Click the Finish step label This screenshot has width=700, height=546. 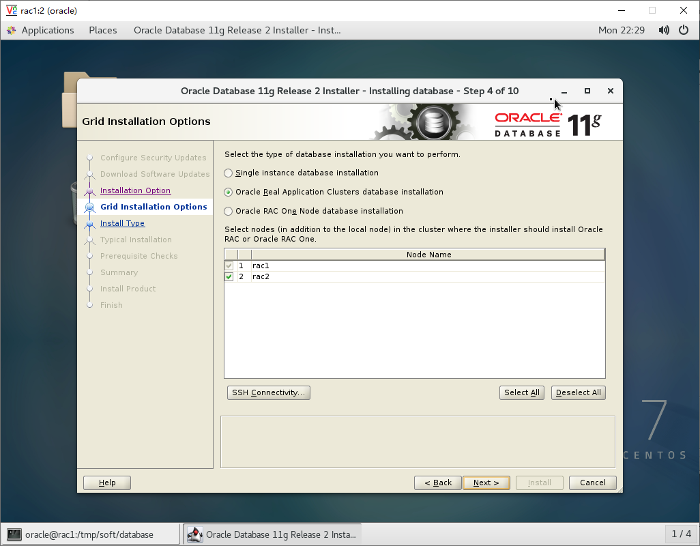(111, 305)
